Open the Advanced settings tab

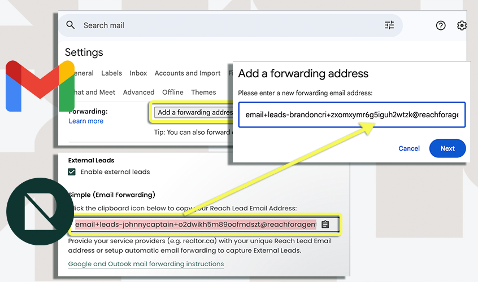(x=138, y=92)
